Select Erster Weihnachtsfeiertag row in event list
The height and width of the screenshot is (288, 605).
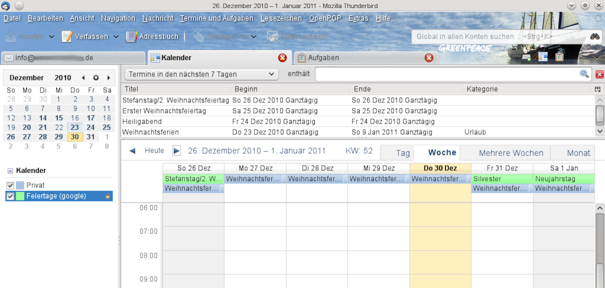[x=358, y=111]
